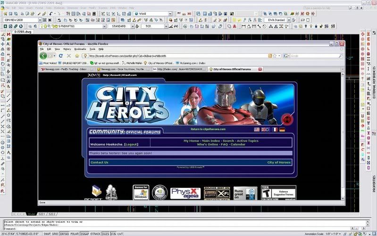Expand the S-FNDN-FTGS layer dropdown
This screenshot has height=236, width=377.
(x=104, y=26)
